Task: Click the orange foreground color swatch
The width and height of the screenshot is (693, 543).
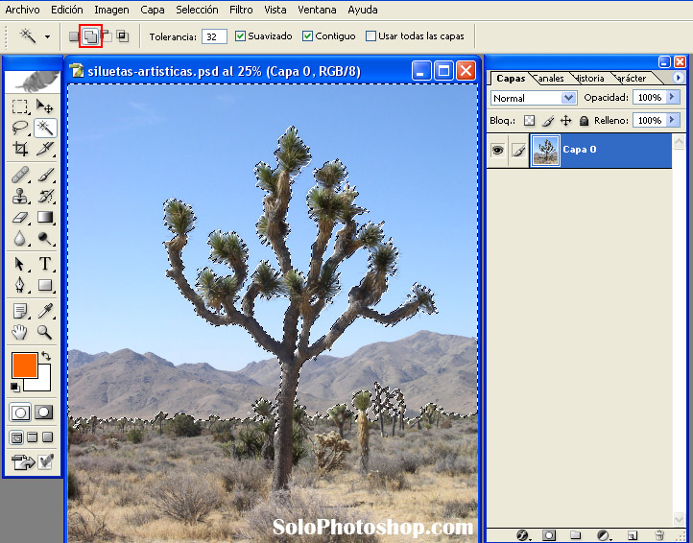Action: tap(24, 365)
